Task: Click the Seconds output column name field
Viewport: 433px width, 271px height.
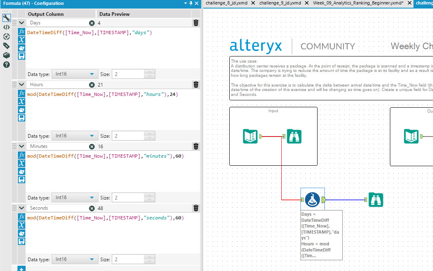Action: (57, 208)
